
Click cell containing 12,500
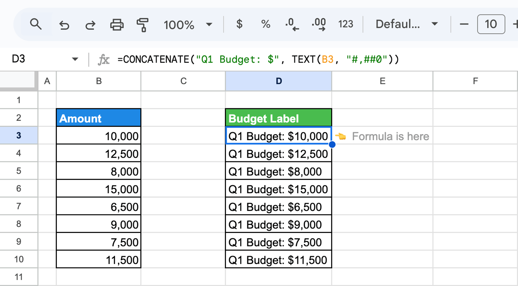[99, 153]
